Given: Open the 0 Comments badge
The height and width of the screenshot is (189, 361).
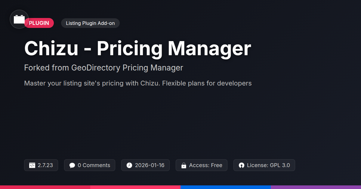Looking at the screenshot, I should (90, 165).
